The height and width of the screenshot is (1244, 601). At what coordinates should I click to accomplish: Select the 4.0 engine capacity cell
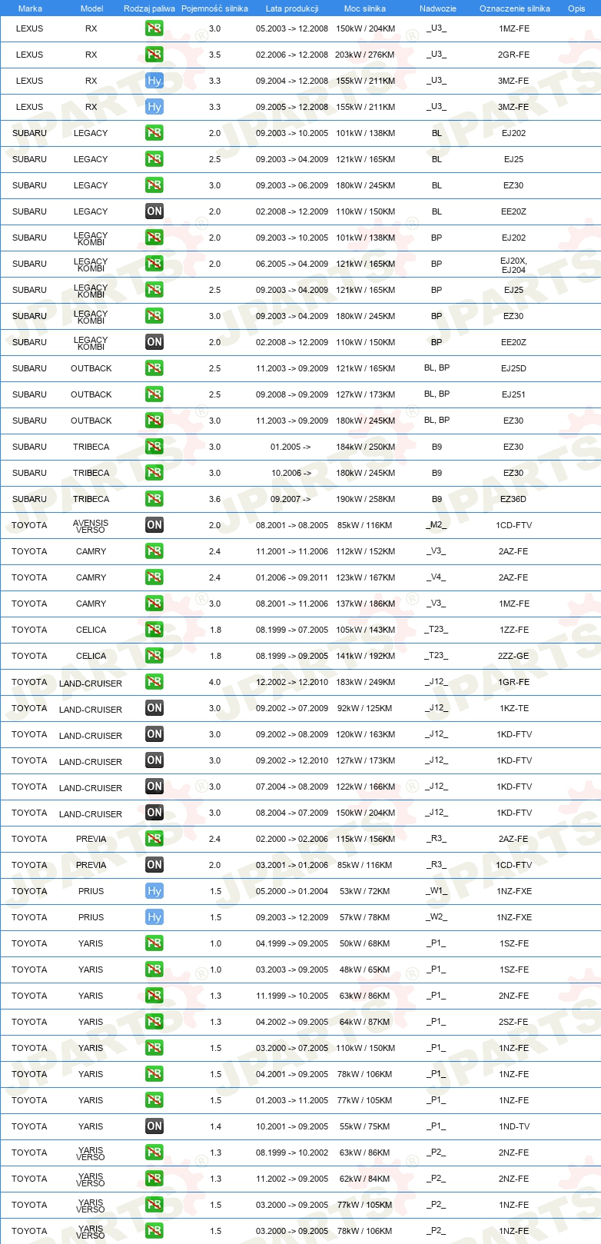(x=214, y=682)
